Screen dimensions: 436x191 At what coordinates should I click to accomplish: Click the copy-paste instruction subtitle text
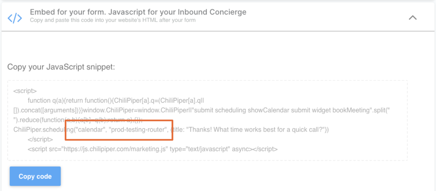pyautogui.click(x=112, y=20)
